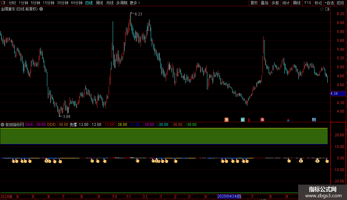Open the 激 event marker
347x200 pixels.
click(226, 120)
